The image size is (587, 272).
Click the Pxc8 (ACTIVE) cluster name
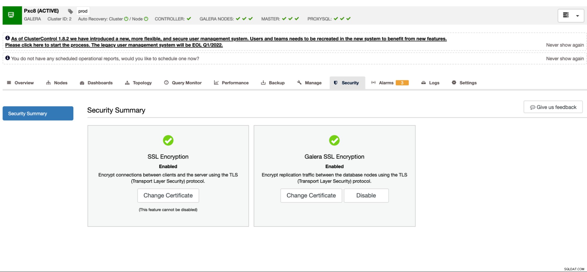pos(41,11)
